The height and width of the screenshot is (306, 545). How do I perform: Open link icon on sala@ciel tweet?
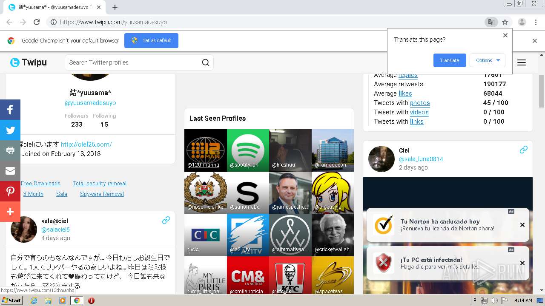[x=166, y=220]
